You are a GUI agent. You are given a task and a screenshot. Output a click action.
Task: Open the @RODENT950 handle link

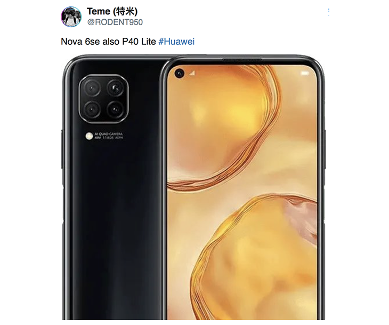(115, 22)
